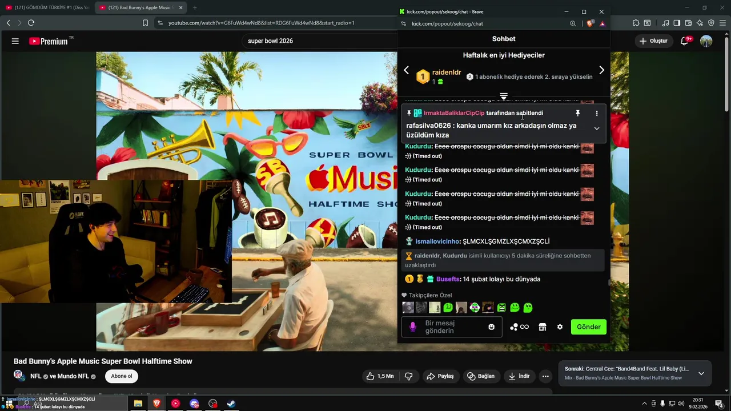This screenshot has height=411, width=731.
Task: Open Brave main menu button
Action: [722, 23]
